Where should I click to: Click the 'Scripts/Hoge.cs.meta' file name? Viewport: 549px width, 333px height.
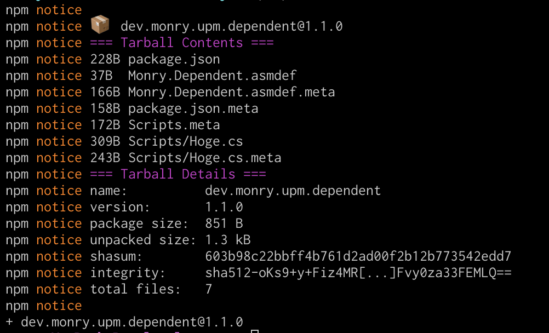(204, 158)
